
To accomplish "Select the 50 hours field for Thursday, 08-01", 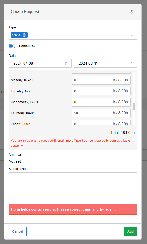I will point(101,113).
